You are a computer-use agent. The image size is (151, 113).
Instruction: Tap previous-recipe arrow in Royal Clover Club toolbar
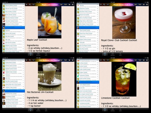click(144, 5)
